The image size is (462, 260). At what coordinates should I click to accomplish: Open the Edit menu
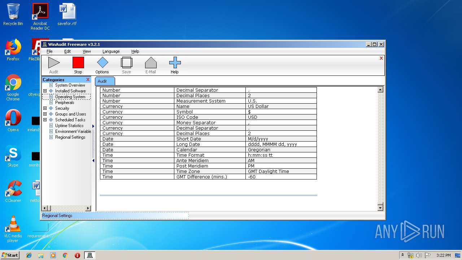pyautogui.click(x=67, y=51)
